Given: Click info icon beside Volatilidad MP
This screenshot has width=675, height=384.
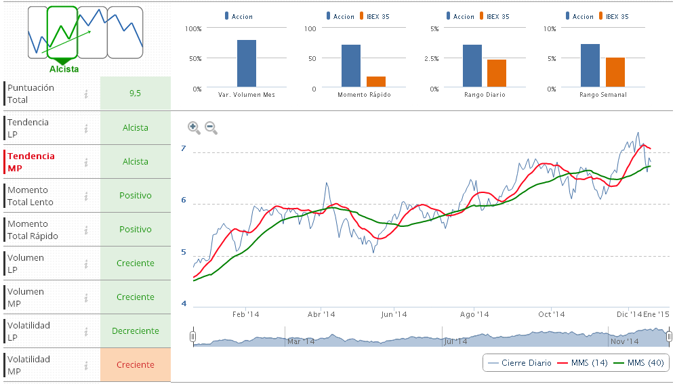Looking at the screenshot, I should point(86,365).
